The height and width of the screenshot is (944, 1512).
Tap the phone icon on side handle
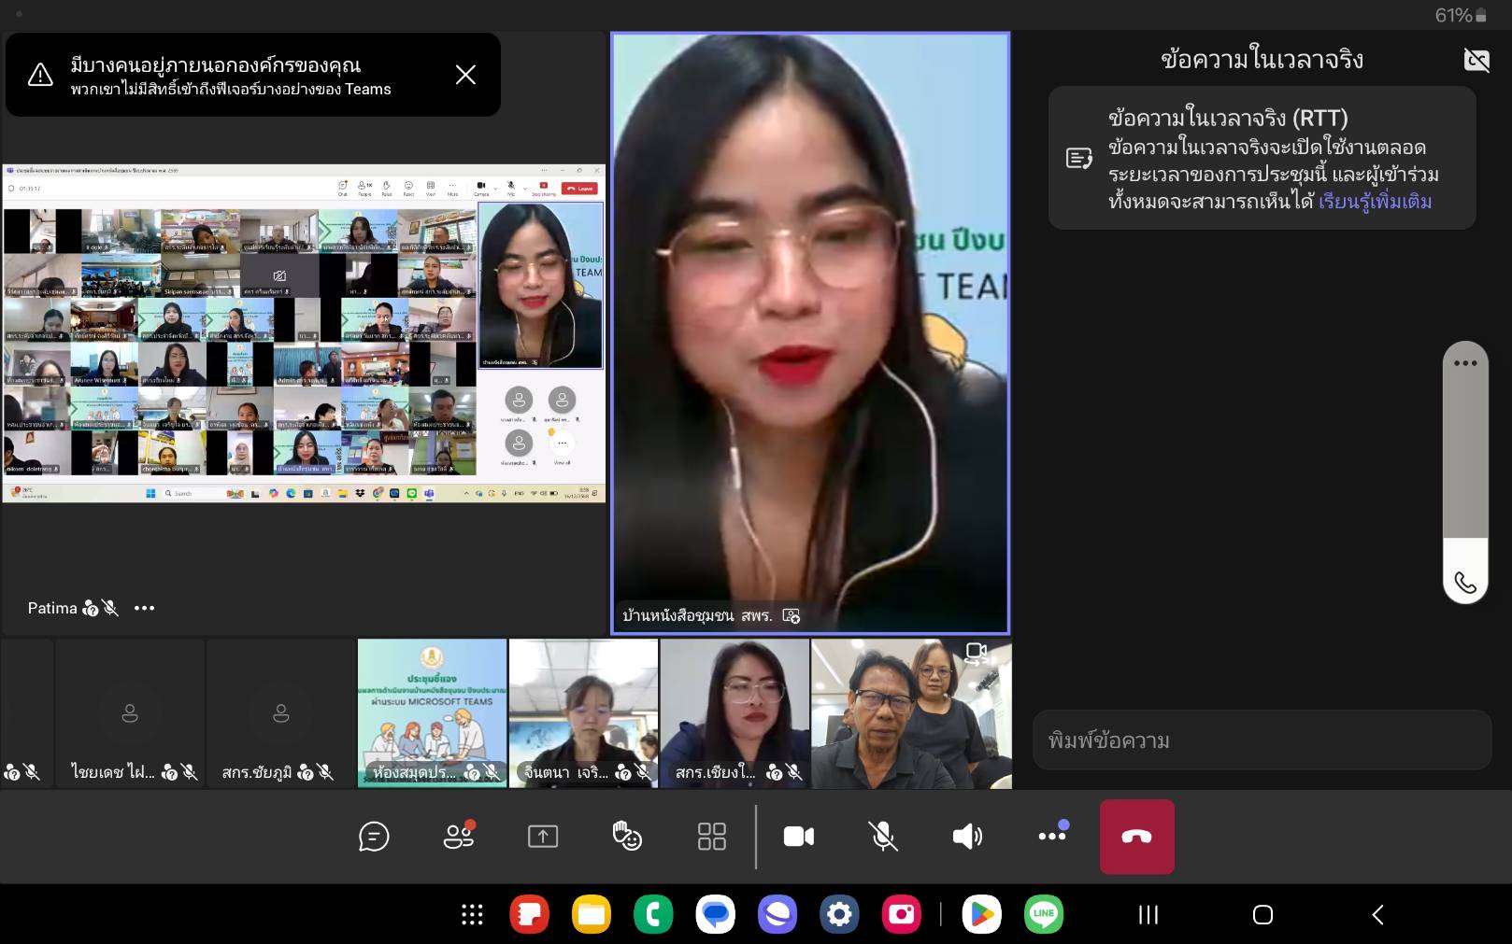pyautogui.click(x=1465, y=583)
